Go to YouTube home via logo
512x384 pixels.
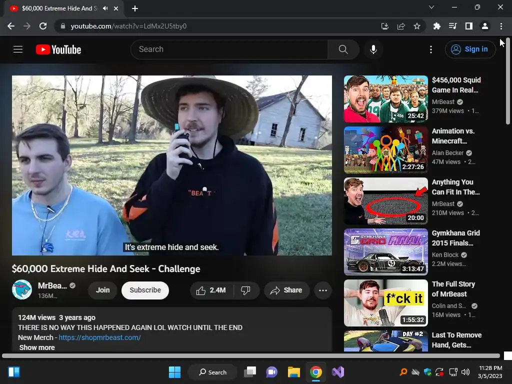[58, 49]
